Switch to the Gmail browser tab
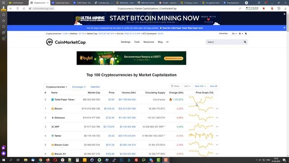The width and height of the screenshot is (289, 163). tap(168, 3)
